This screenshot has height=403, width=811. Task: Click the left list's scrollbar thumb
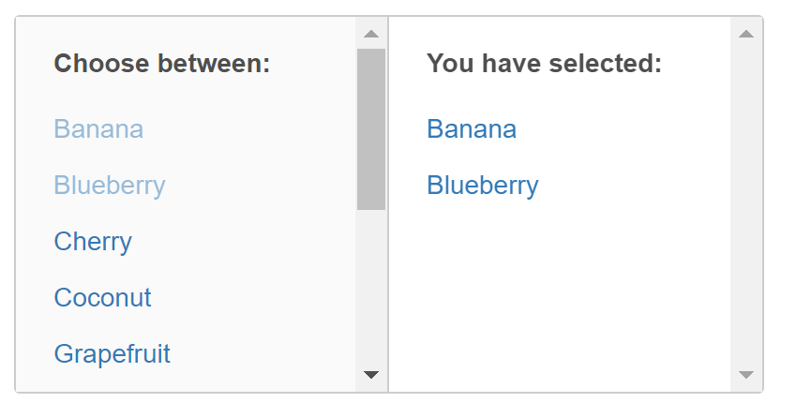371,129
